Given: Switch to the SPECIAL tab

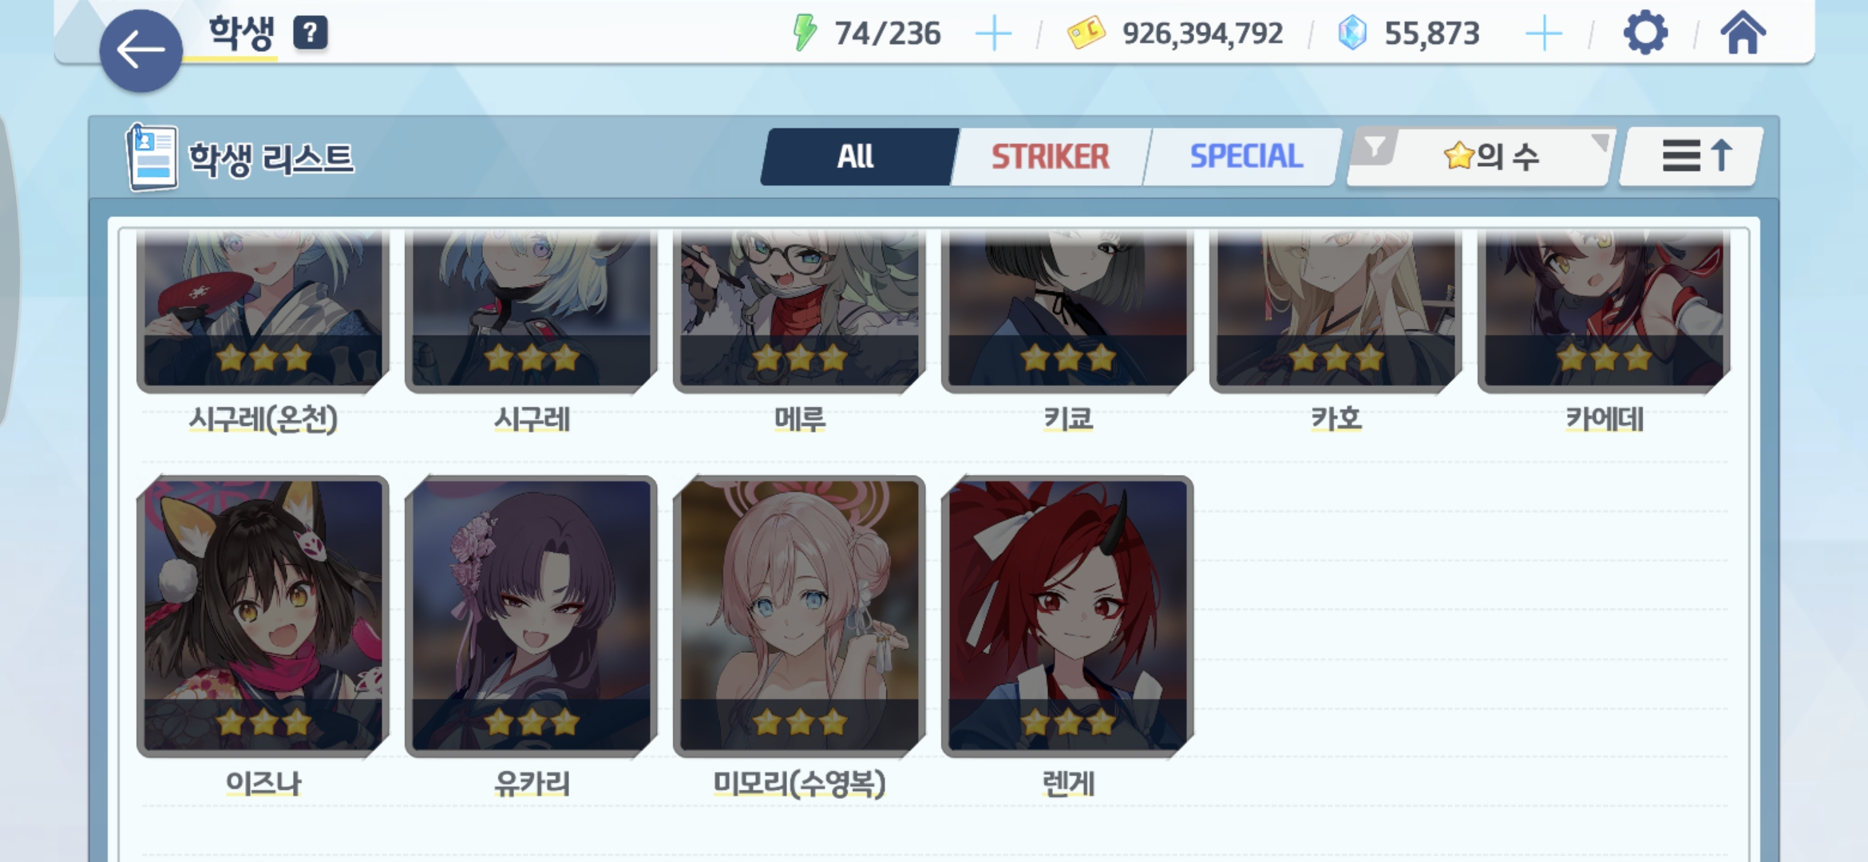Looking at the screenshot, I should [x=1245, y=156].
